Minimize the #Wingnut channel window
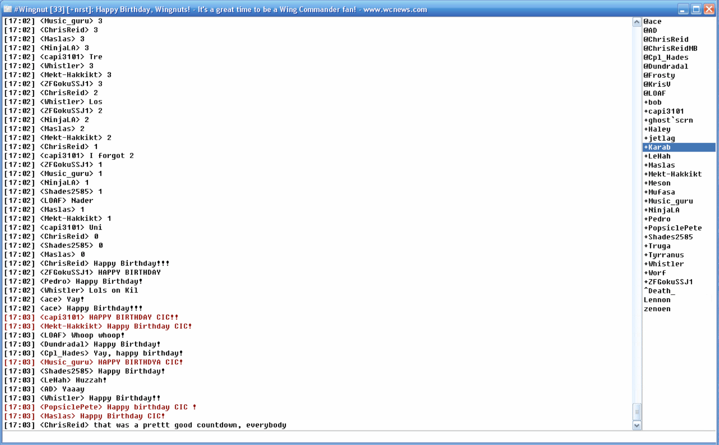 click(x=683, y=9)
